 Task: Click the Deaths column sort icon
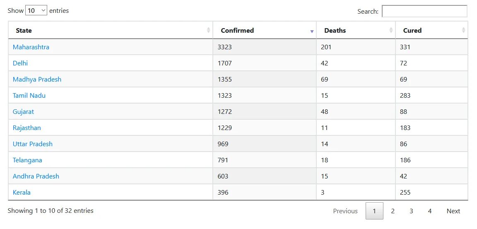click(391, 30)
